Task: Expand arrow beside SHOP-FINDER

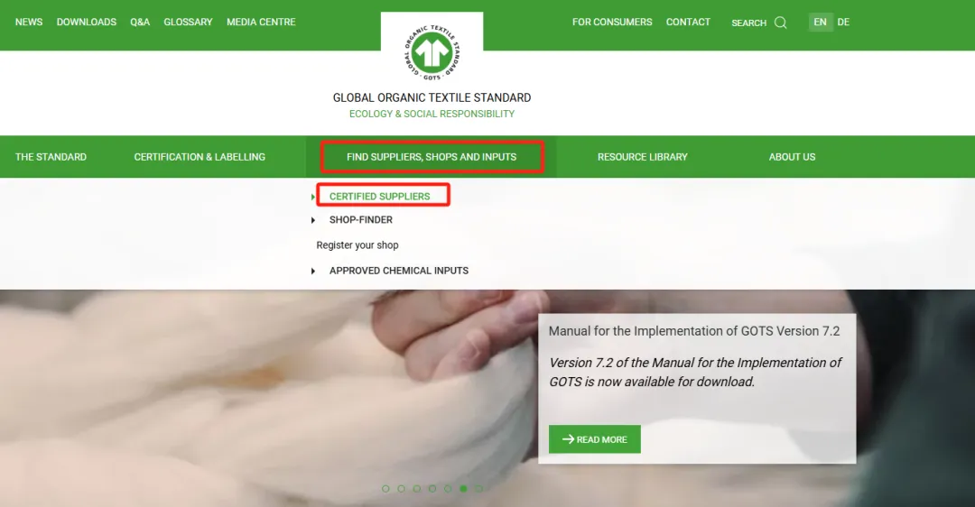Action: coord(312,220)
